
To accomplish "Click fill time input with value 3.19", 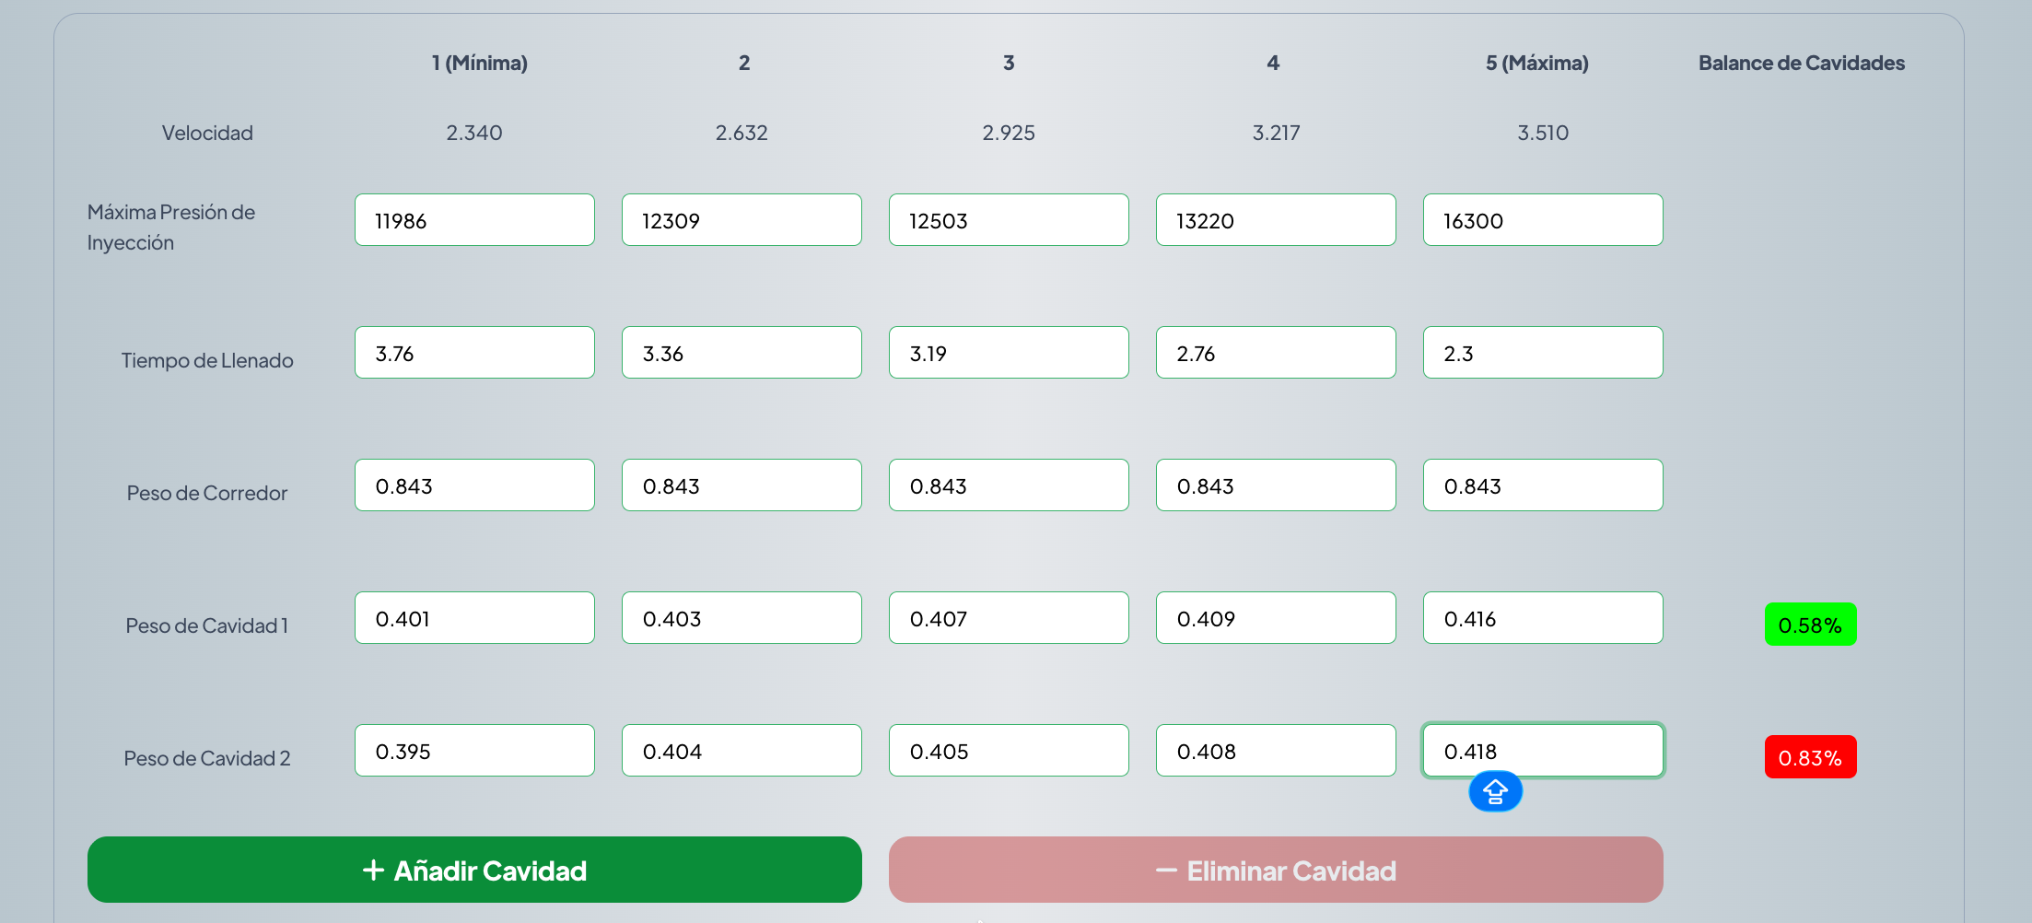I will (x=1009, y=353).
